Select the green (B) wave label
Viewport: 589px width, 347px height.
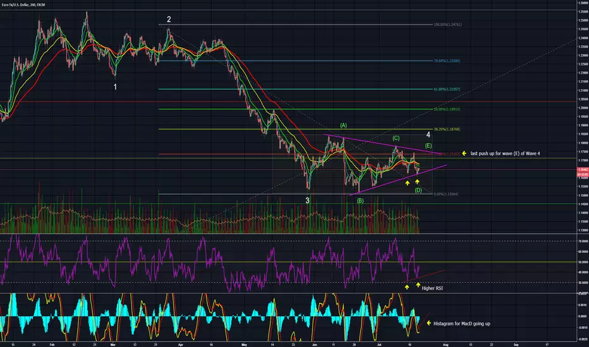[360, 201]
